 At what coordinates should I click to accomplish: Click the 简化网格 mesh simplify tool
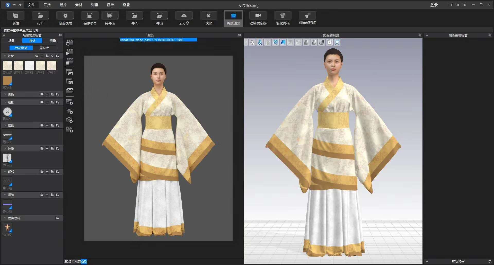click(283, 18)
